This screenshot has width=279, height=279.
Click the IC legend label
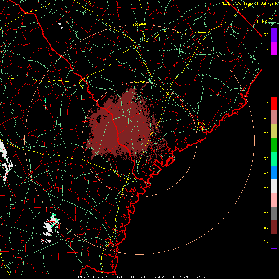pyautogui.click(x=266, y=200)
